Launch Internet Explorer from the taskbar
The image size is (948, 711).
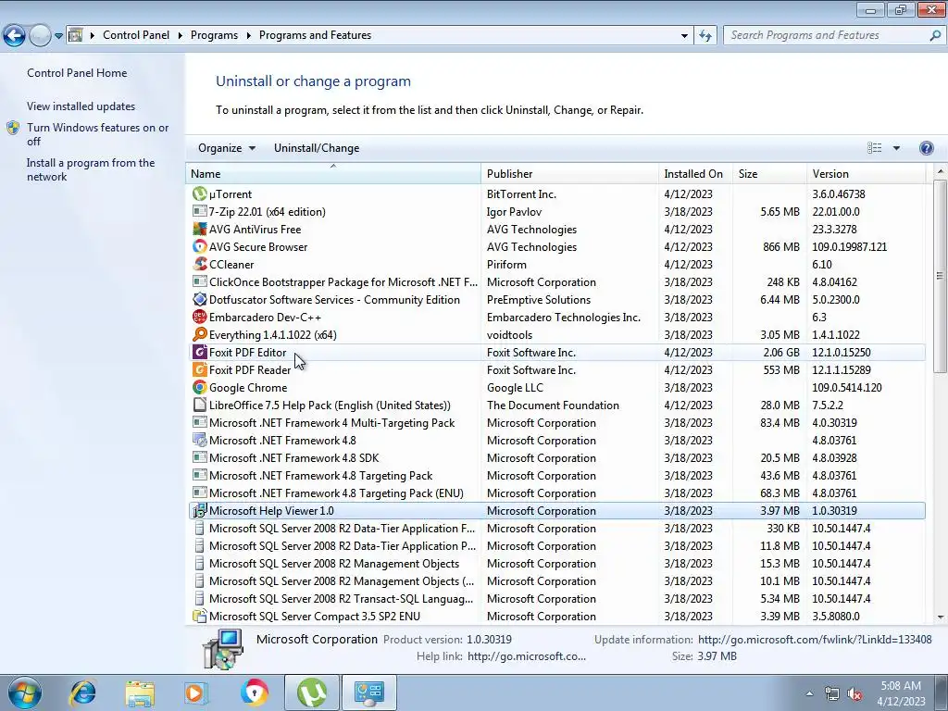tap(82, 692)
